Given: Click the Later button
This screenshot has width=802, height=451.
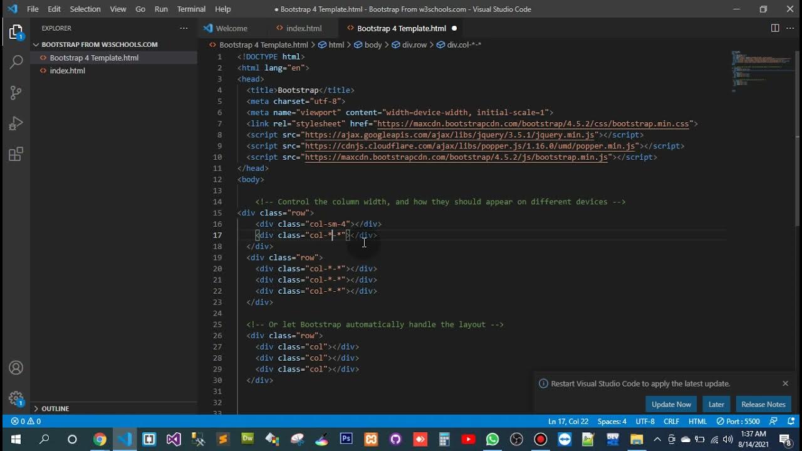Looking at the screenshot, I should [716, 404].
